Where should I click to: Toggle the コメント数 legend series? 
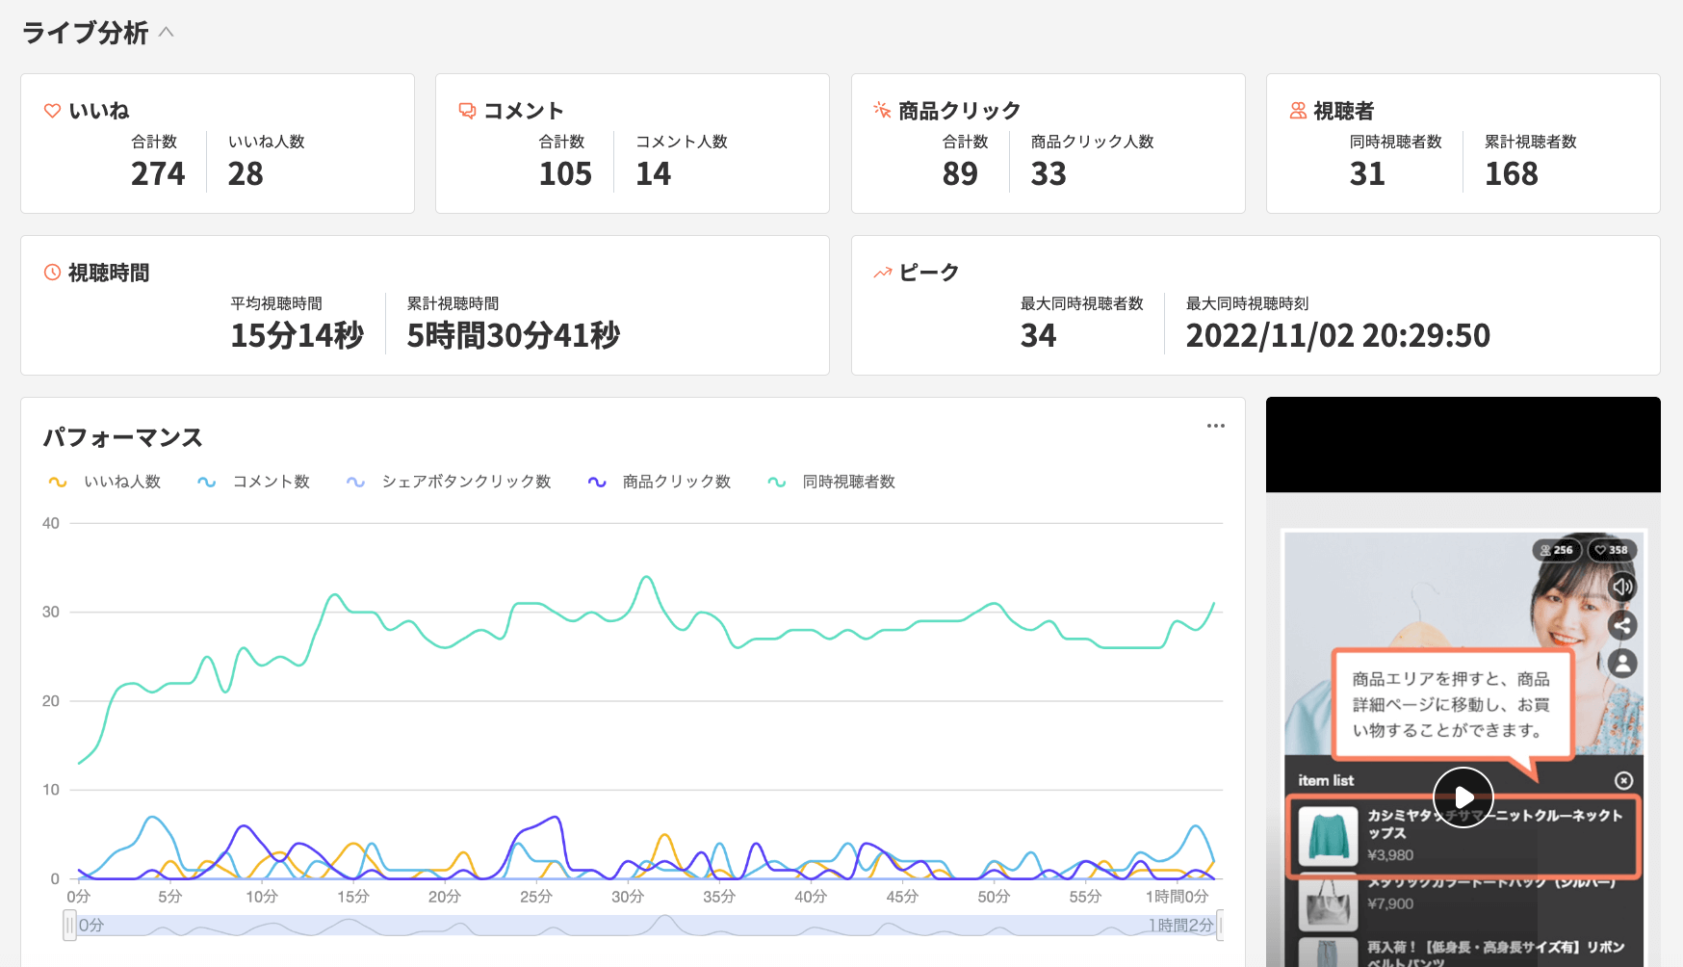(x=254, y=482)
